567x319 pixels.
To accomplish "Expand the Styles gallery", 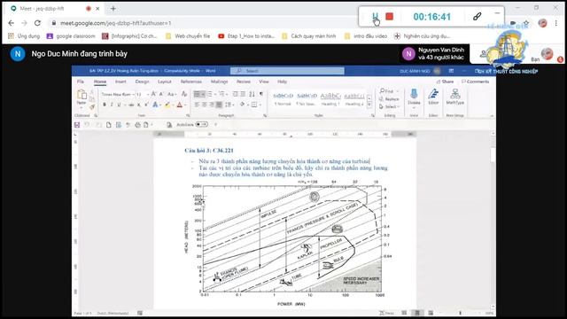I will pos(369,105).
